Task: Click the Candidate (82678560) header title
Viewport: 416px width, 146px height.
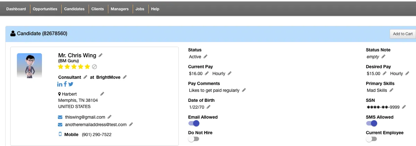Action: coord(42,33)
